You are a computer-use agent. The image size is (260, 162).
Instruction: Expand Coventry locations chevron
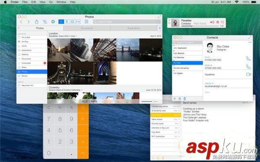click(81, 90)
